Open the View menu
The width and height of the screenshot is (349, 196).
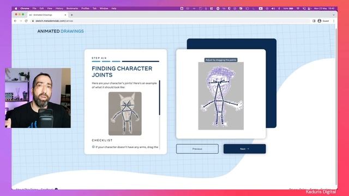pos(50,9)
